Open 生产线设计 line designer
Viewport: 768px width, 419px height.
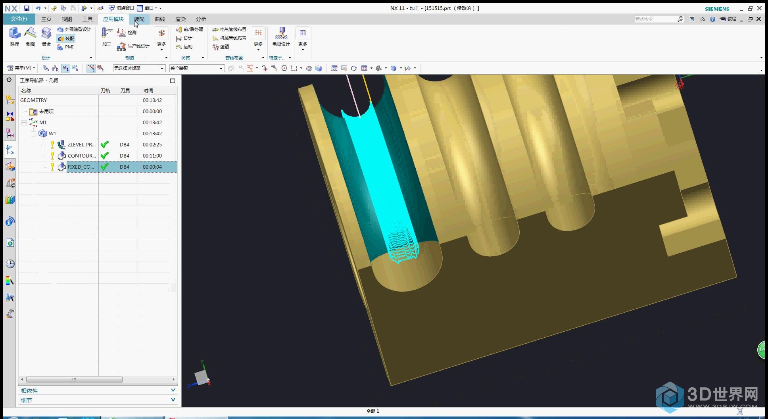(x=133, y=46)
